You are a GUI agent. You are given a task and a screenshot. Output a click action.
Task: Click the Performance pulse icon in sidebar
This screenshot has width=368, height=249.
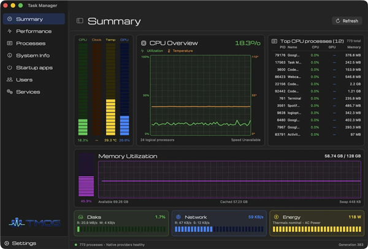coord(10,31)
